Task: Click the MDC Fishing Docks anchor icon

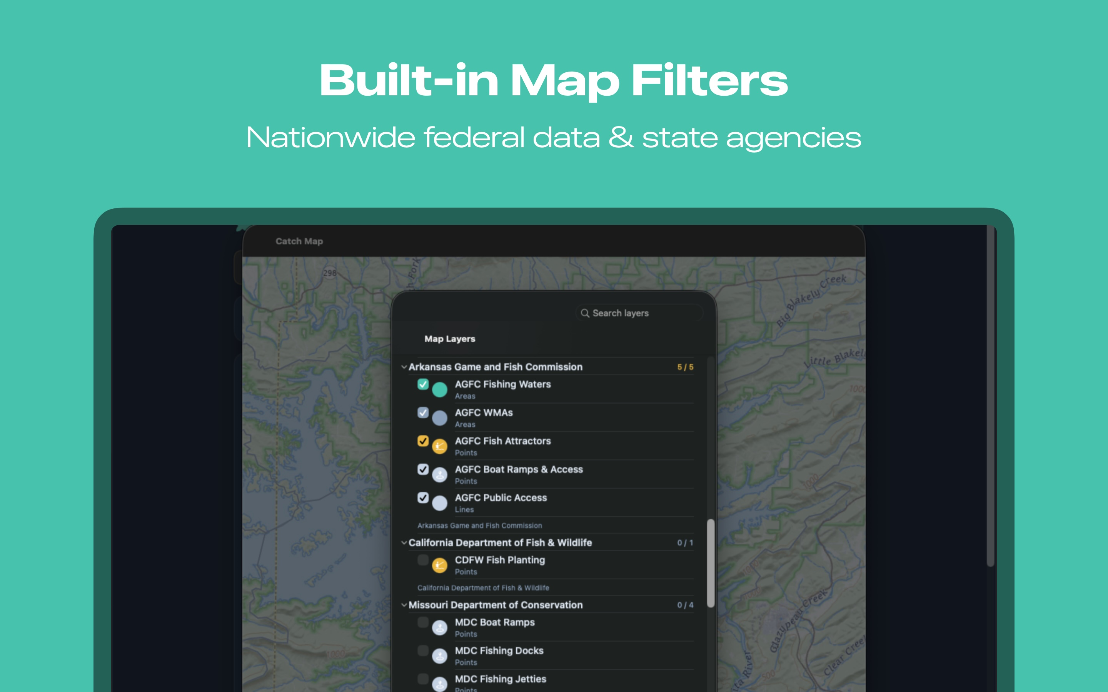Action: tap(439, 656)
